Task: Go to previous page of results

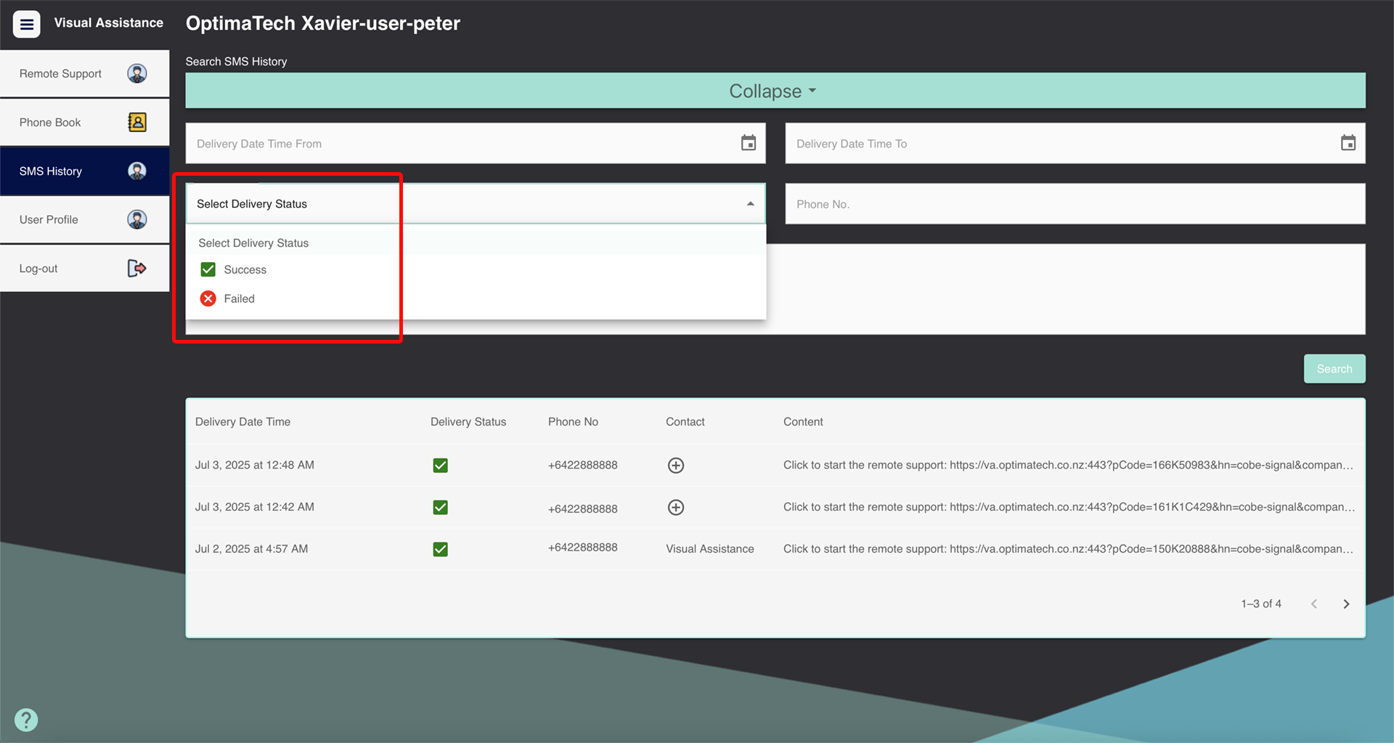Action: pyautogui.click(x=1313, y=604)
